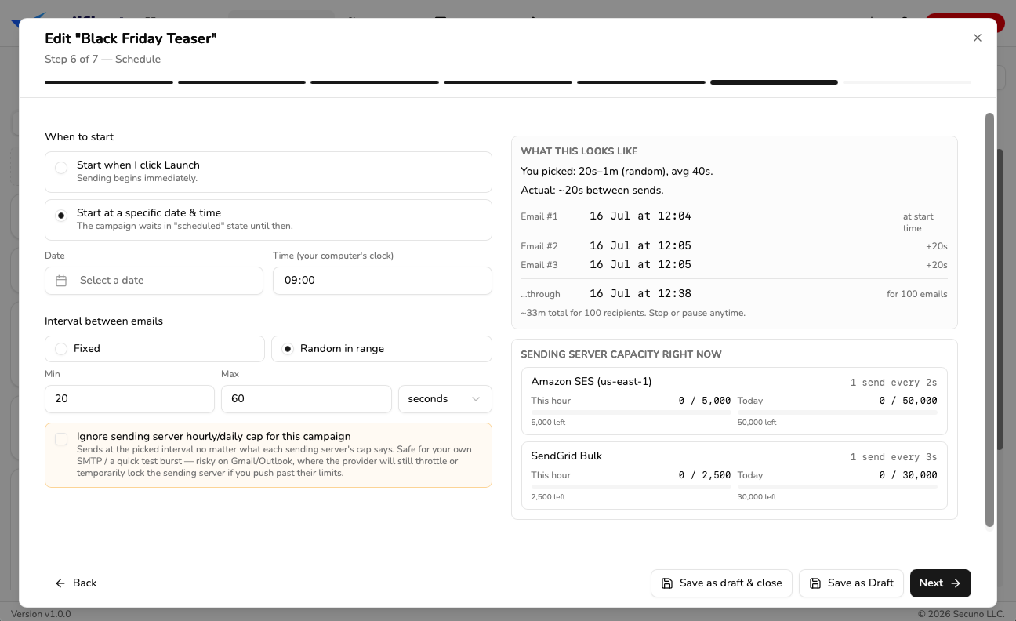Click the sixth step Schedule progress segment
1016x621 pixels.
(x=774, y=82)
